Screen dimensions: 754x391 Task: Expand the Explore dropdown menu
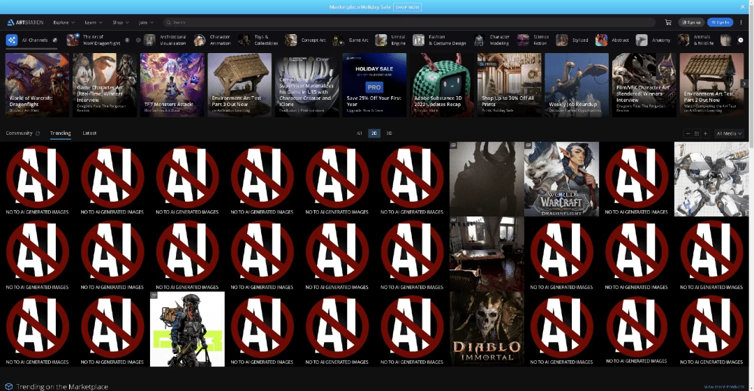[x=64, y=22]
